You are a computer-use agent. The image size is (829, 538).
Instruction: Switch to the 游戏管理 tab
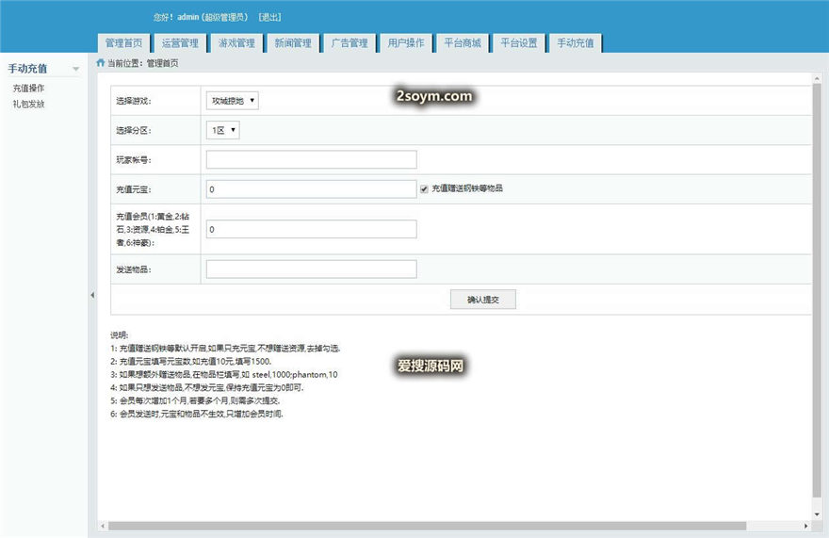(236, 43)
